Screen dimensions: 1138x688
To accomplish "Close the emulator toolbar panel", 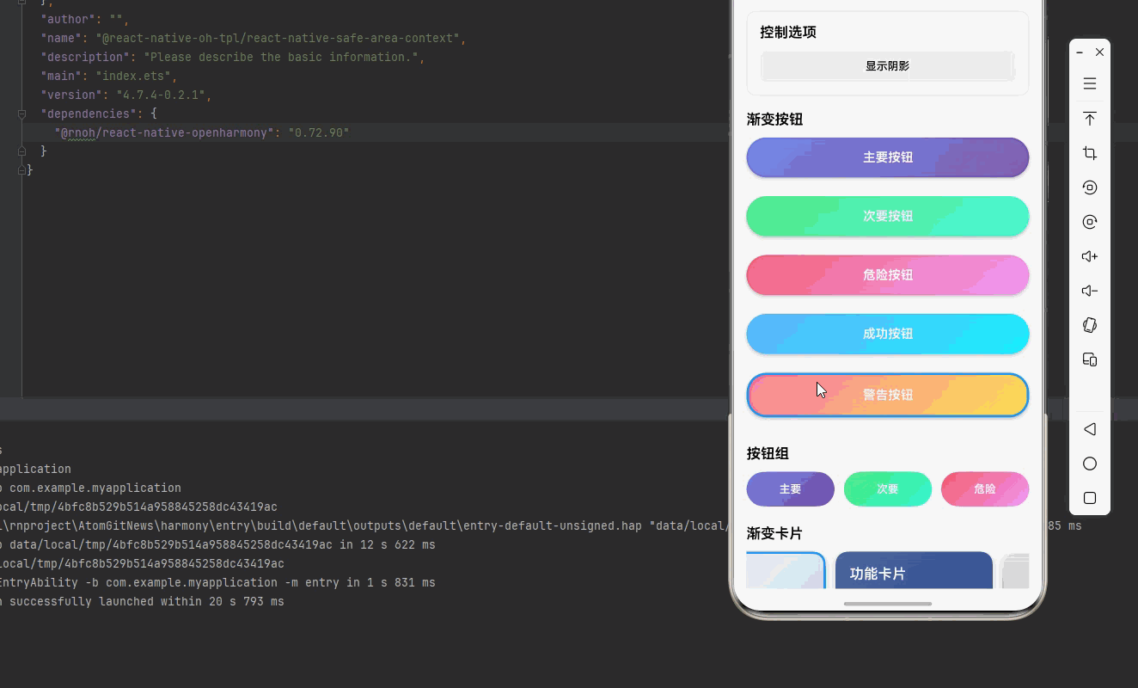I will (x=1099, y=52).
